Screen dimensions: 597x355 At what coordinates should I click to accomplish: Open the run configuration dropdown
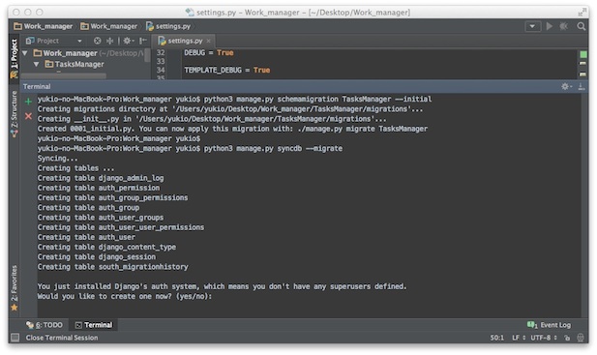pyautogui.click(x=532, y=26)
